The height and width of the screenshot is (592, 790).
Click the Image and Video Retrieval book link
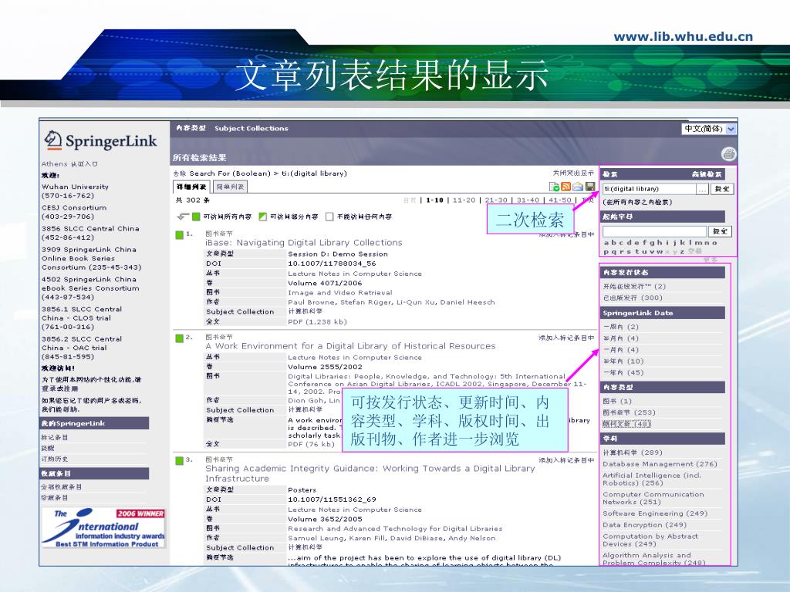[x=340, y=292]
